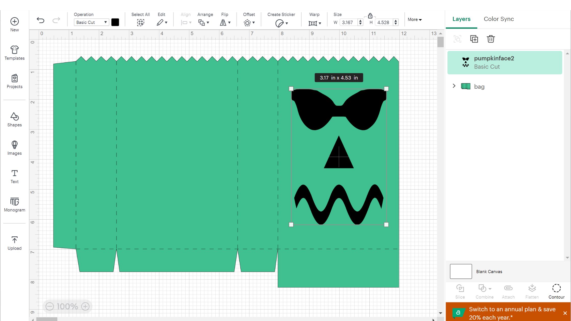Open the Templates panel
The image size is (571, 321).
(15, 53)
